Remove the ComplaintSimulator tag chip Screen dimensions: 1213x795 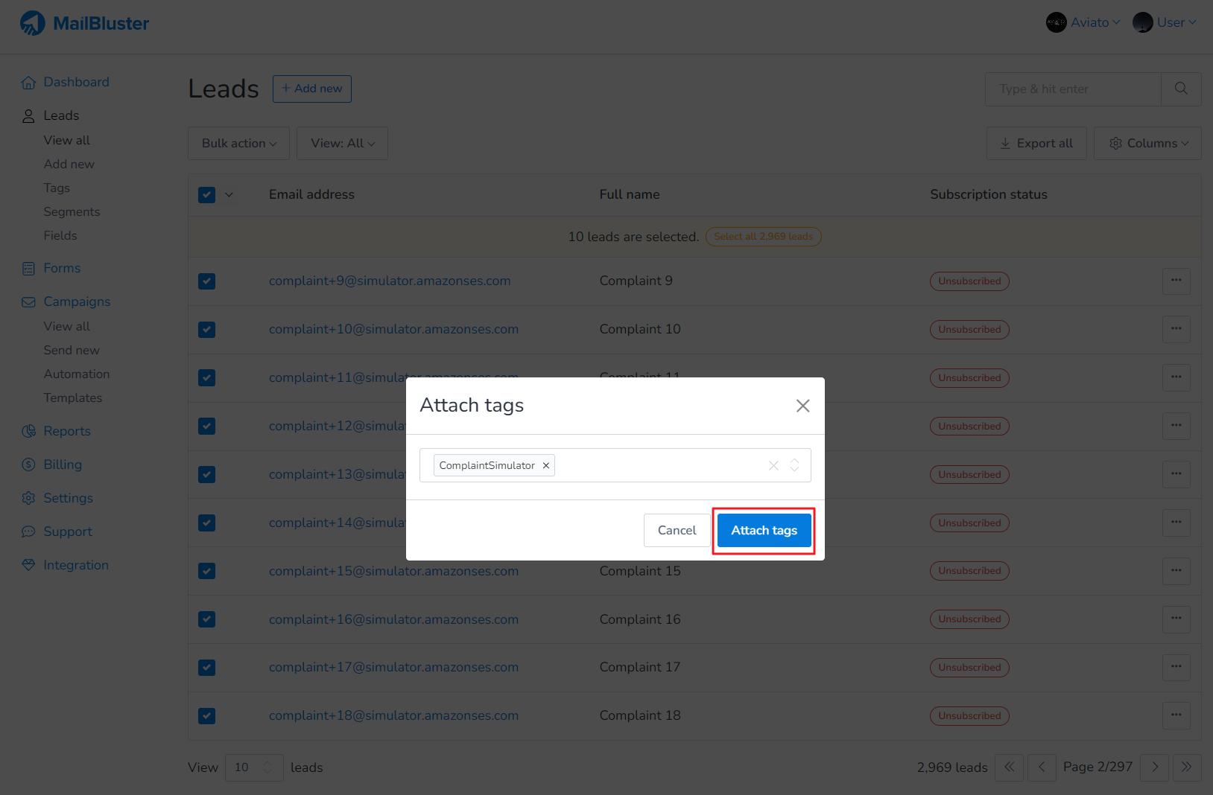point(546,465)
